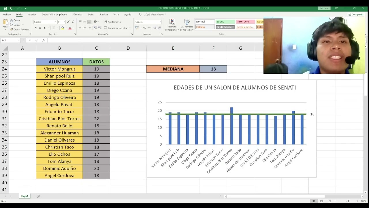Screen dimensions: 369x208
Task: Open the font size dropdown showing 11
Action: coord(64,22)
